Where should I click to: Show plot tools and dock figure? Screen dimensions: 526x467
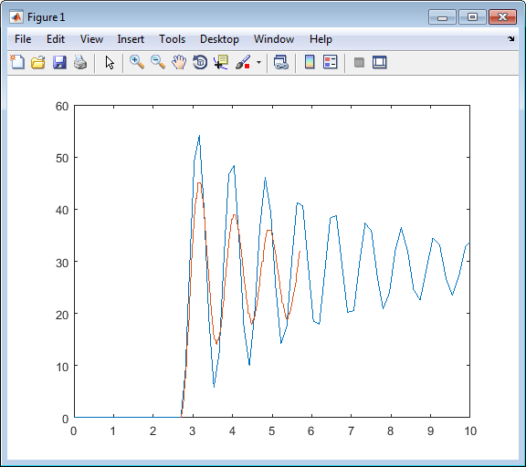380,62
